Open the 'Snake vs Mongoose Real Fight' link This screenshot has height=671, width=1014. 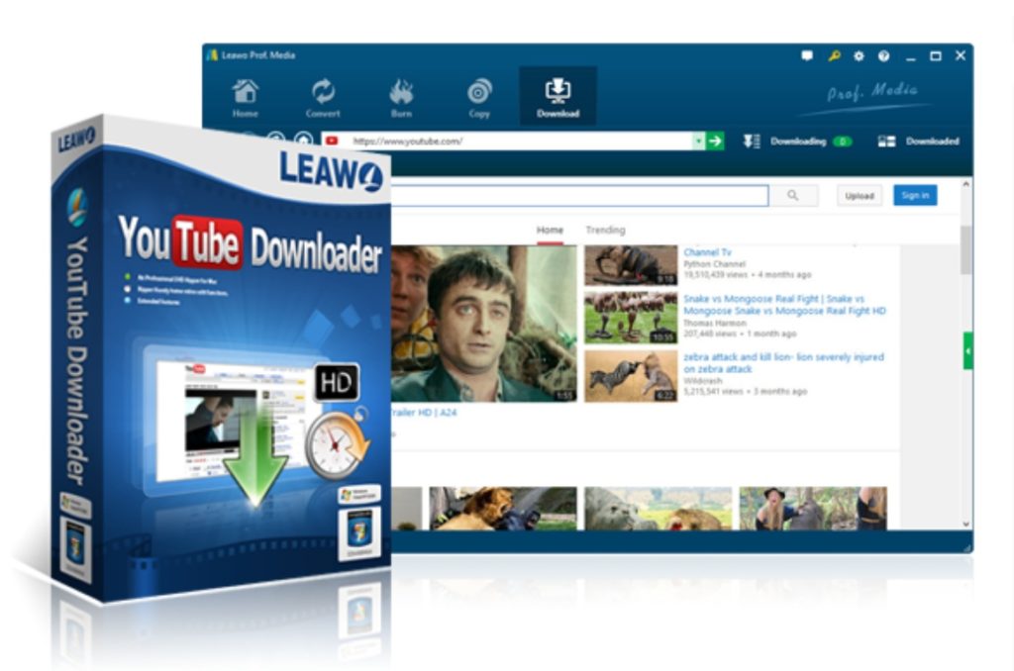pos(784,305)
